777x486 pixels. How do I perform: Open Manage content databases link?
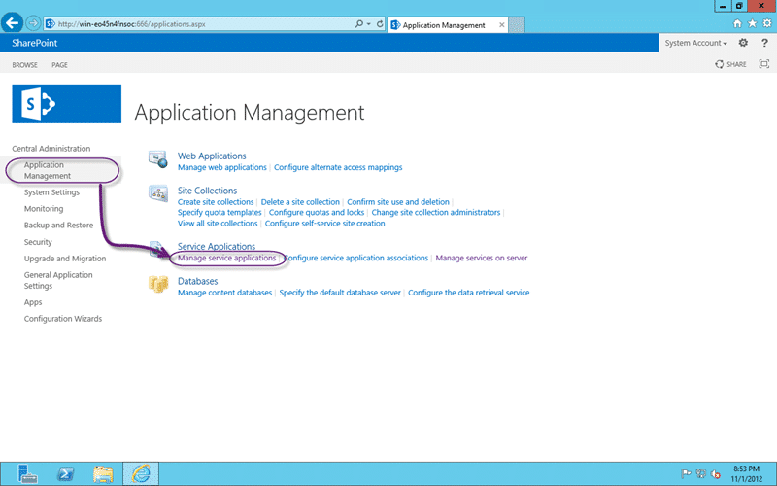224,293
